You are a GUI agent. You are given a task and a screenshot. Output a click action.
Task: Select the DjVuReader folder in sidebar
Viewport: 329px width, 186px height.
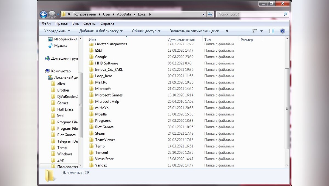pyautogui.click(x=67, y=96)
